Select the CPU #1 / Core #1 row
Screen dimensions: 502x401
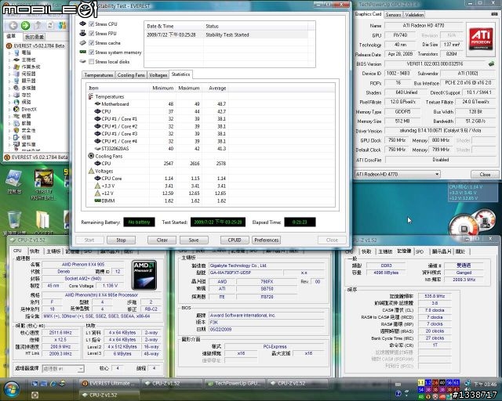[157, 119]
